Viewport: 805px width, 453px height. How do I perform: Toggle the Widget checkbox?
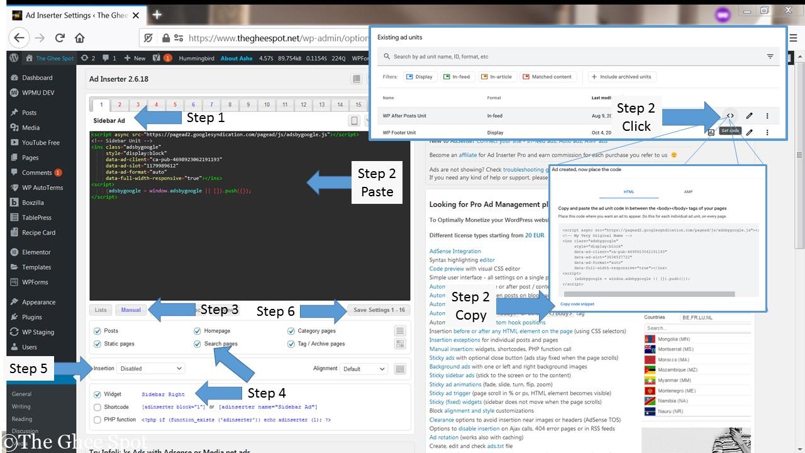point(97,394)
